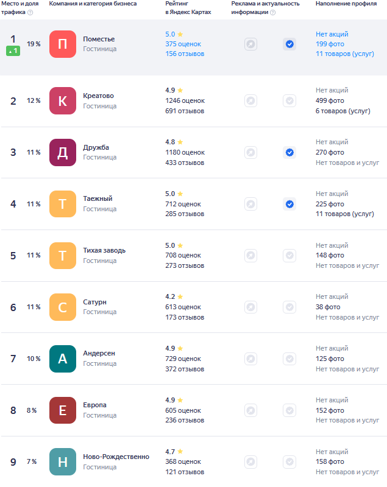Click the blue verified checkmark in Таежный row
The height and width of the screenshot is (487, 387).
coord(289,204)
